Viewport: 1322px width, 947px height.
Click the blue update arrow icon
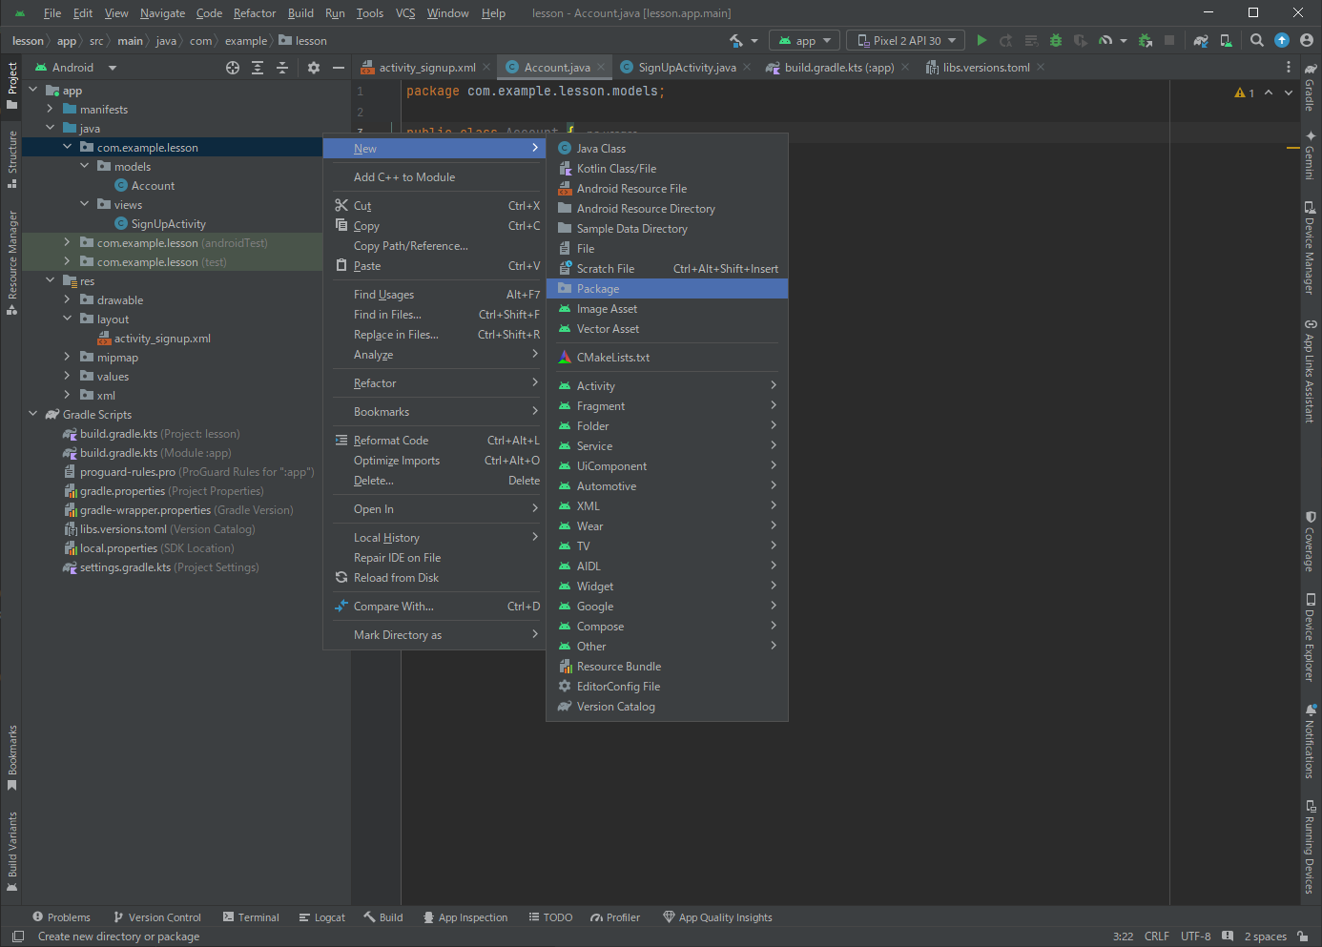tap(1282, 40)
